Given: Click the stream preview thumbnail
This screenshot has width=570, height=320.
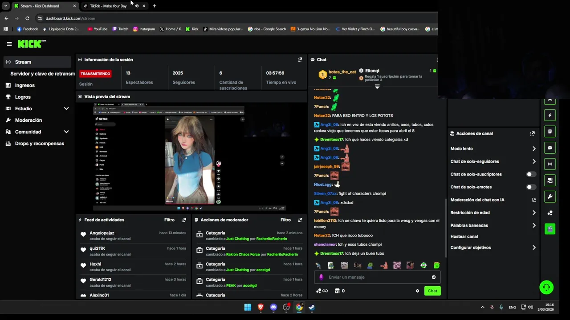Looking at the screenshot, I should [x=191, y=156].
